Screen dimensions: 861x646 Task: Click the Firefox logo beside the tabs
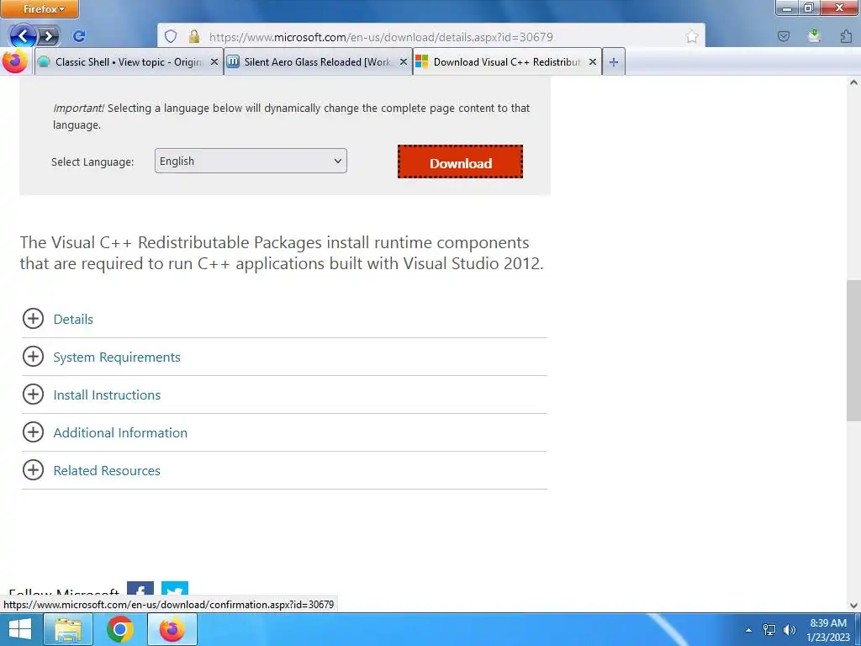pos(15,61)
